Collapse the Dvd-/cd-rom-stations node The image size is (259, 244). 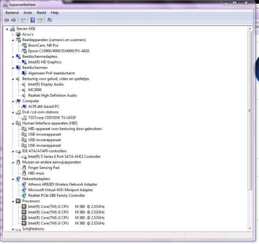pyautogui.click(x=13, y=113)
